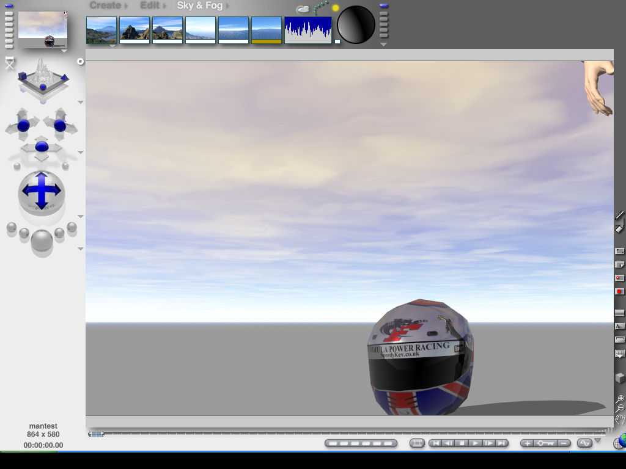This screenshot has width=626, height=469.
Task: Click the large Render sphere button
Action: click(x=42, y=240)
